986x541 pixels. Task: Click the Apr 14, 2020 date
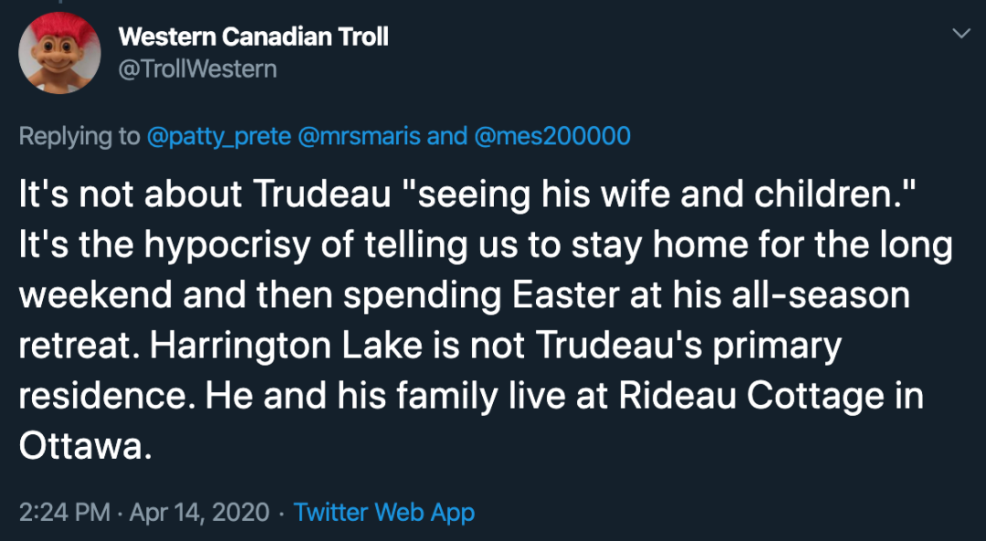[x=199, y=512]
